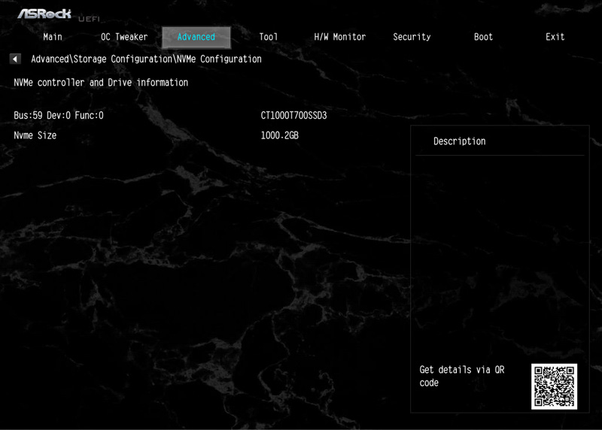Click the ASRock logo

coord(44,14)
